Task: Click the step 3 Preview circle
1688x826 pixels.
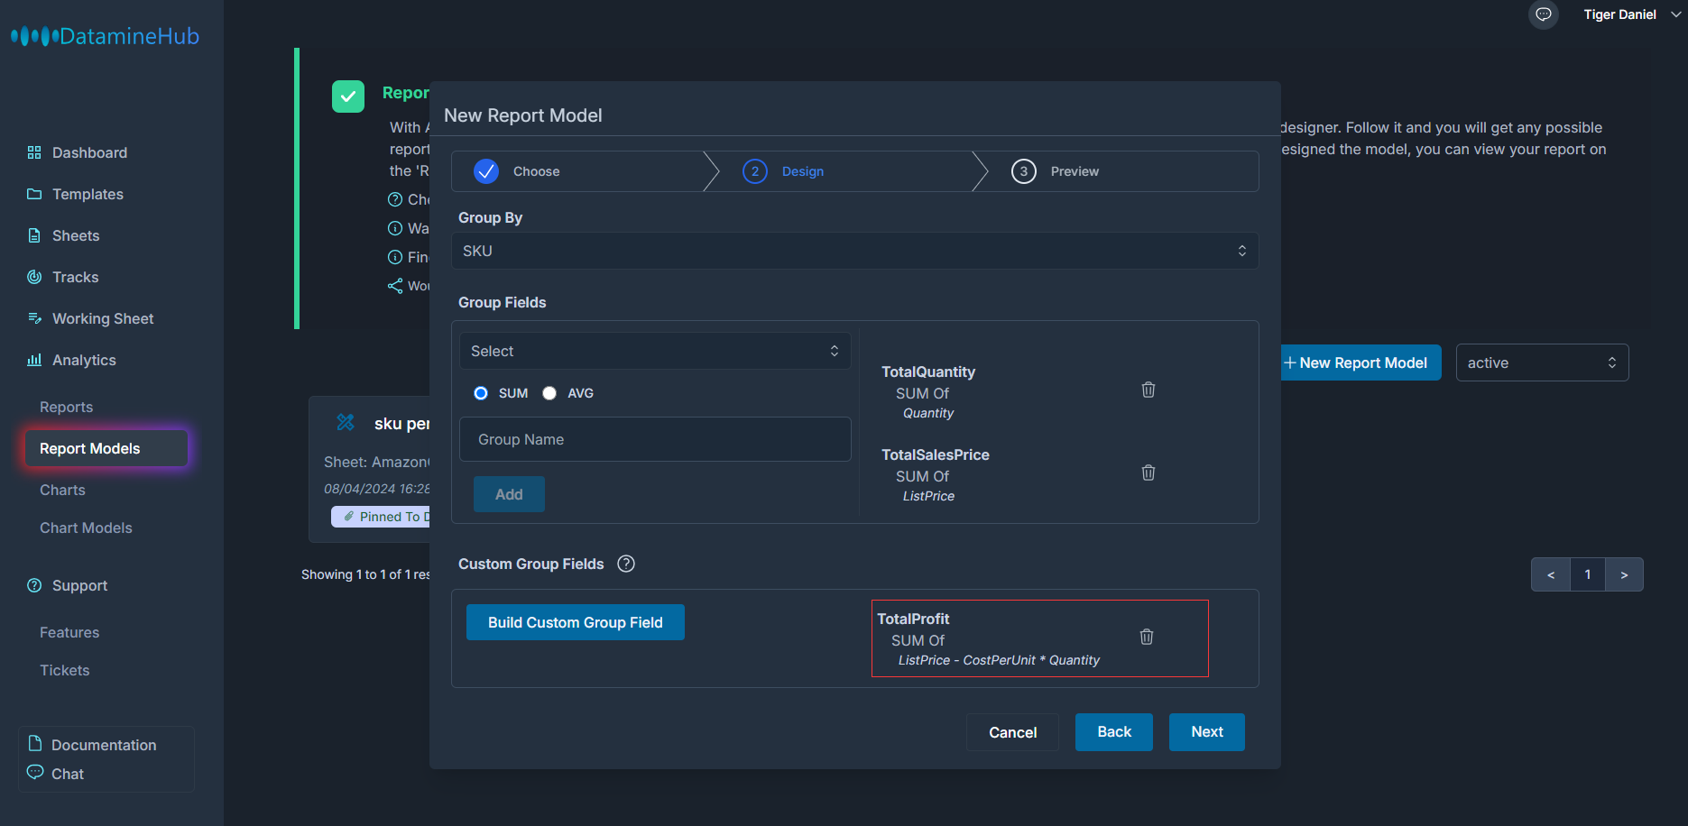Action: 1024,171
